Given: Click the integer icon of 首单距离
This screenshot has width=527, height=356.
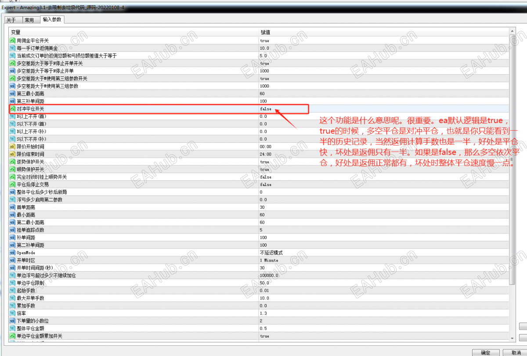Looking at the screenshot, I should pos(13,207).
